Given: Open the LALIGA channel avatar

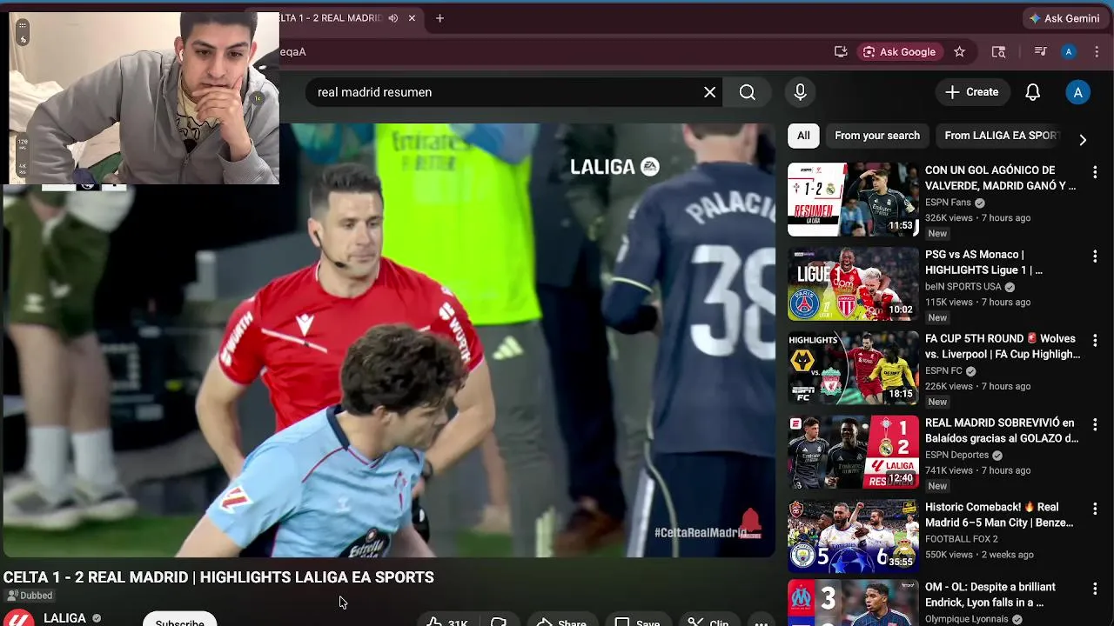Looking at the screenshot, I should pos(17,618).
